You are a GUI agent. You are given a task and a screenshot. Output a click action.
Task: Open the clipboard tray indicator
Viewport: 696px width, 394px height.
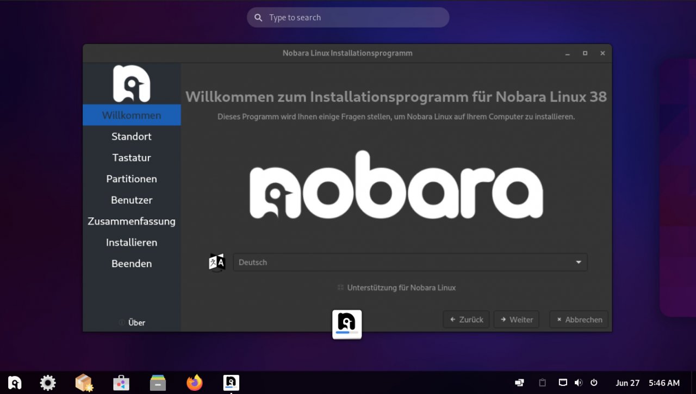(542, 383)
